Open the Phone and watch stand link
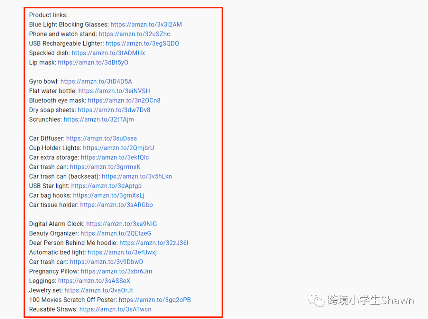The width and height of the screenshot is (428, 319). (134, 34)
